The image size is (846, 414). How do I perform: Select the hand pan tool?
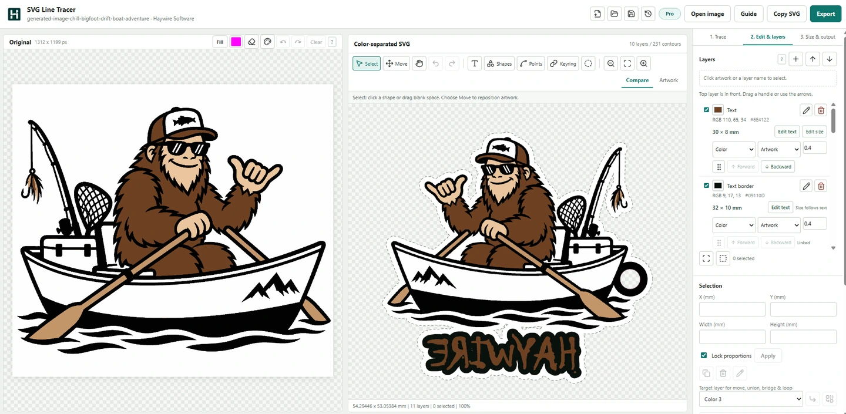pyautogui.click(x=419, y=63)
